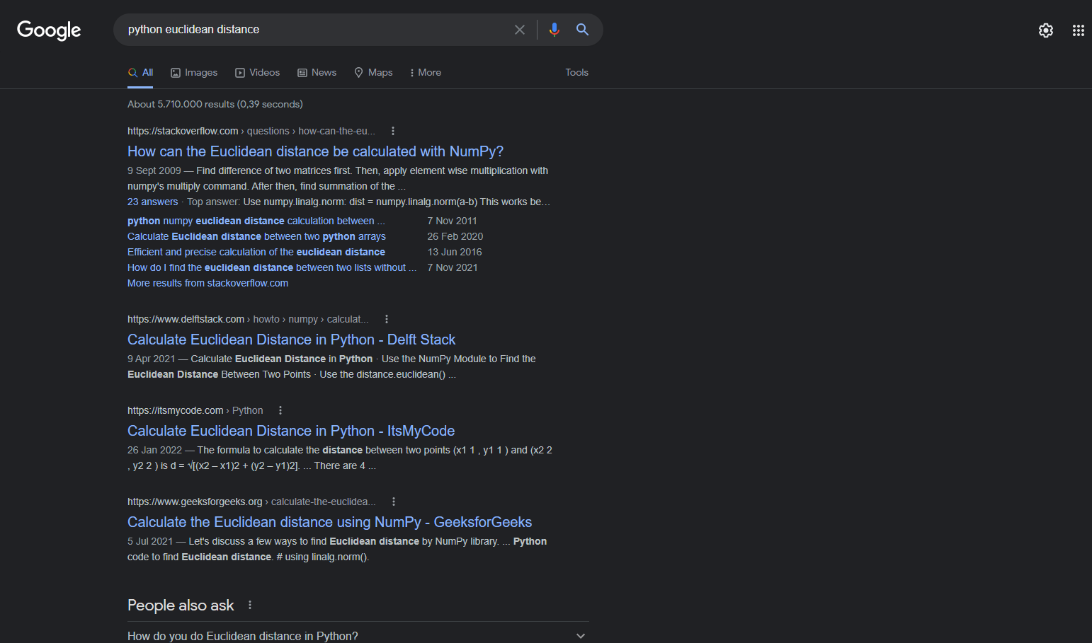Open options menu next to People also ask

[250, 605]
